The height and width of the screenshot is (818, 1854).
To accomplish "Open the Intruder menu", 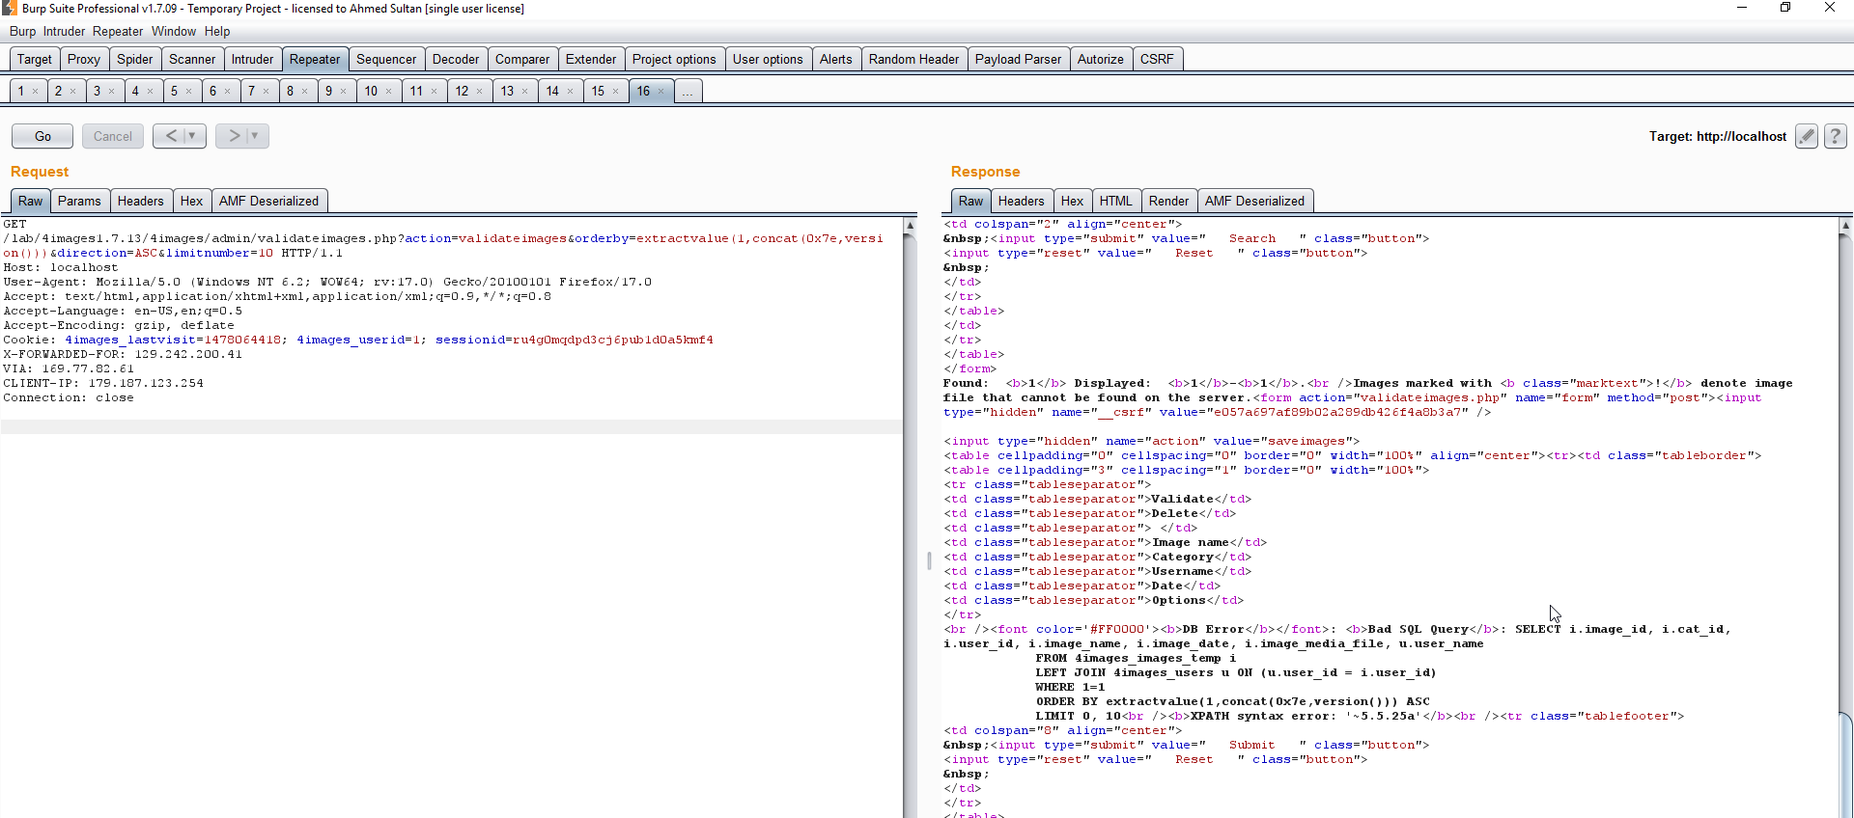I will pos(64,31).
